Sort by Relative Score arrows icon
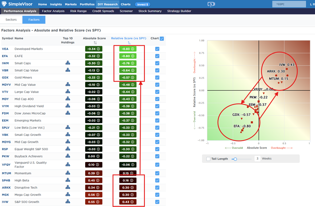Image resolution: width=315 pixels, height=207 pixels. [129, 43]
